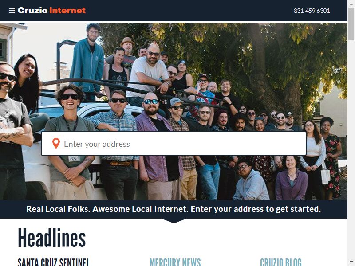Image resolution: width=355 pixels, height=266 pixels.
Task: Click the Real Local Folks banner text
Action: click(174, 209)
